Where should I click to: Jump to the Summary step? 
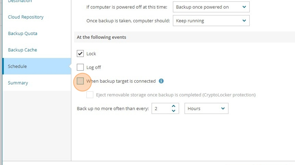(18, 83)
